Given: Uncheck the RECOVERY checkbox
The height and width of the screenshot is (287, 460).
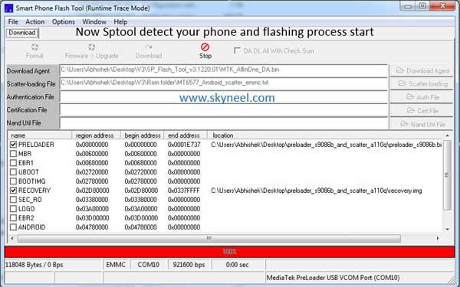Looking at the screenshot, I should [13, 191].
